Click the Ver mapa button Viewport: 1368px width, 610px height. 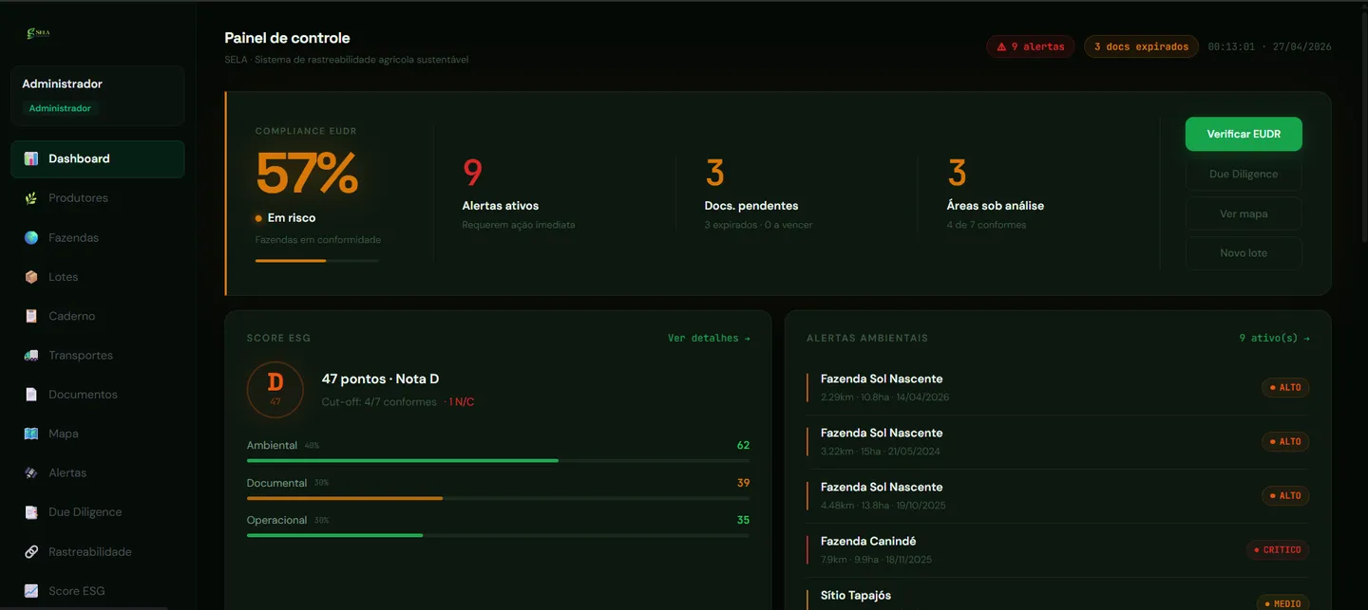(x=1244, y=213)
